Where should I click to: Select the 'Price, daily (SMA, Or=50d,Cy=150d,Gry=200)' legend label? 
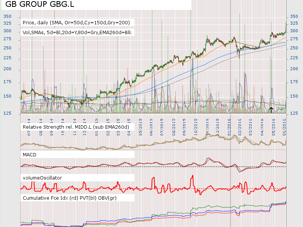click(x=76, y=23)
